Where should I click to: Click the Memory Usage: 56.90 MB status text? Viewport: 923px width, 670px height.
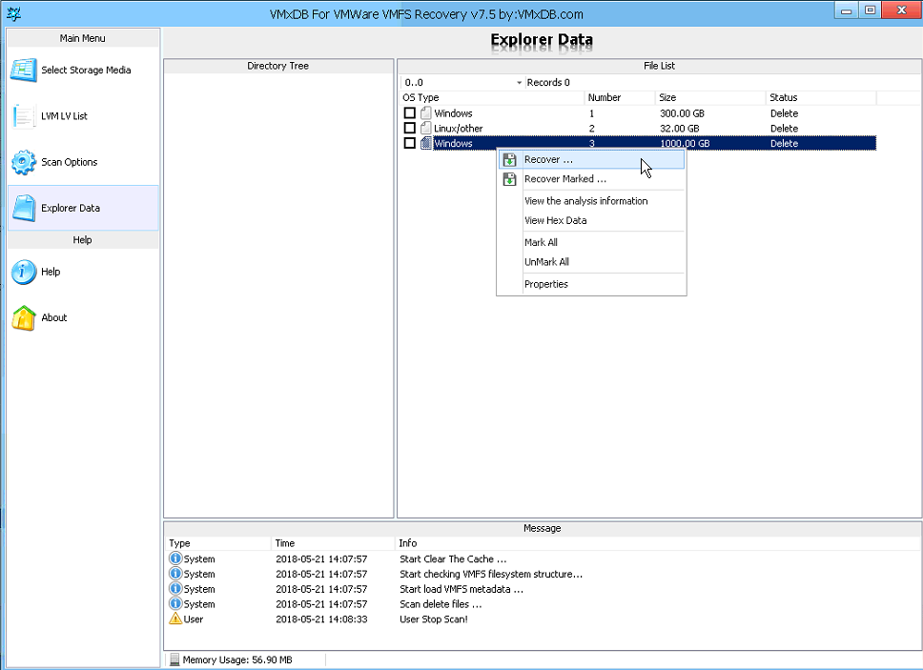(x=237, y=660)
